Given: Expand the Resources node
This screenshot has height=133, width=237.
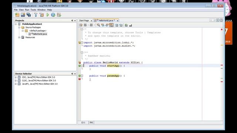Looking at the screenshot, I should [x=19, y=37].
